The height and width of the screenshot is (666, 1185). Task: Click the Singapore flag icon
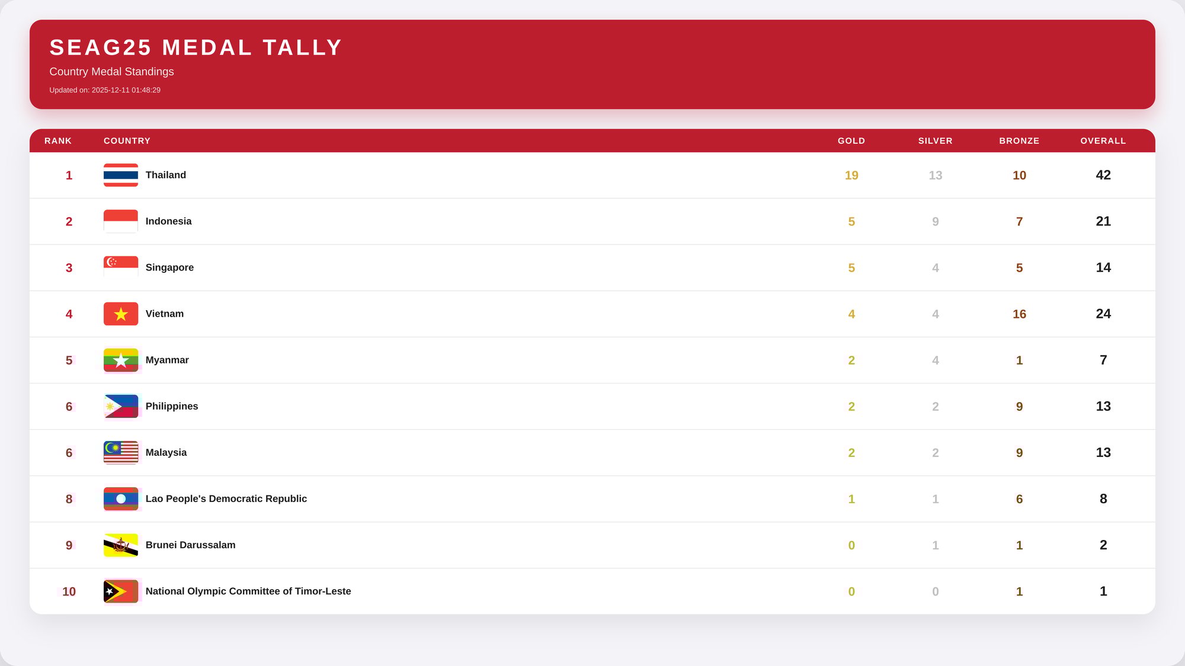120,268
